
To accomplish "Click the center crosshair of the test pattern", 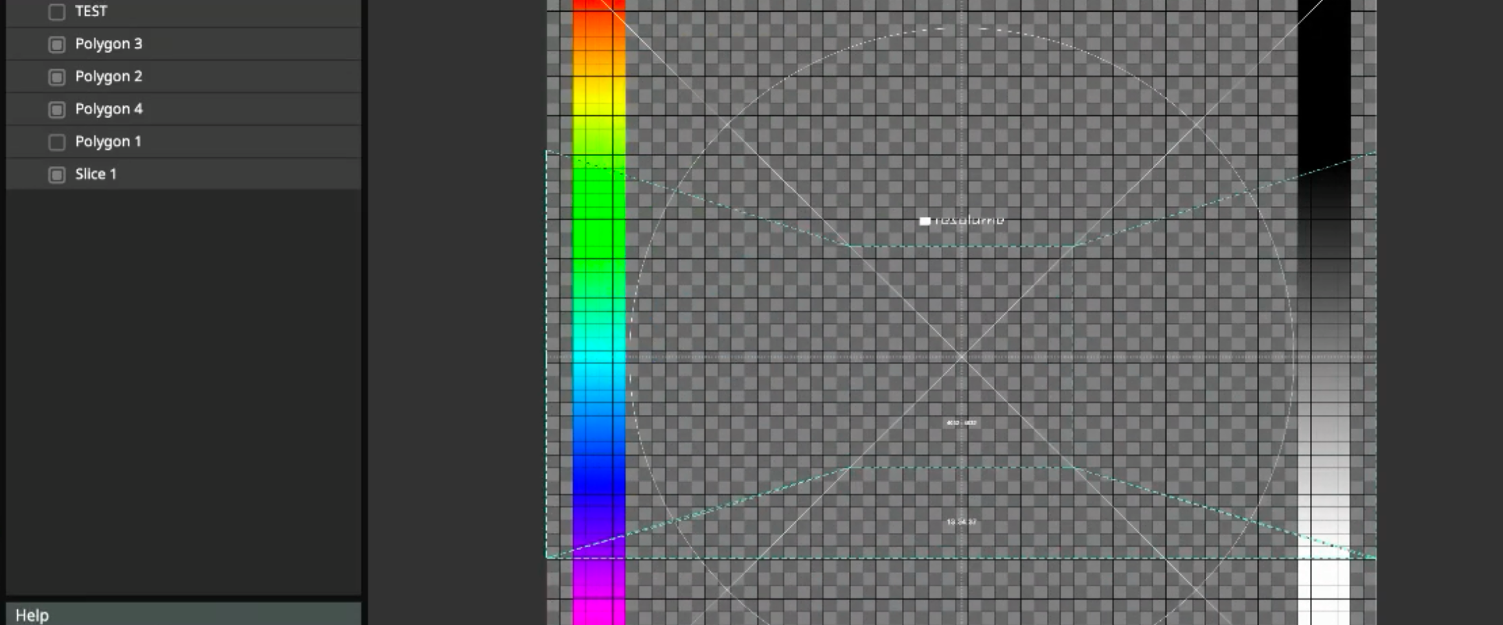I will (962, 357).
